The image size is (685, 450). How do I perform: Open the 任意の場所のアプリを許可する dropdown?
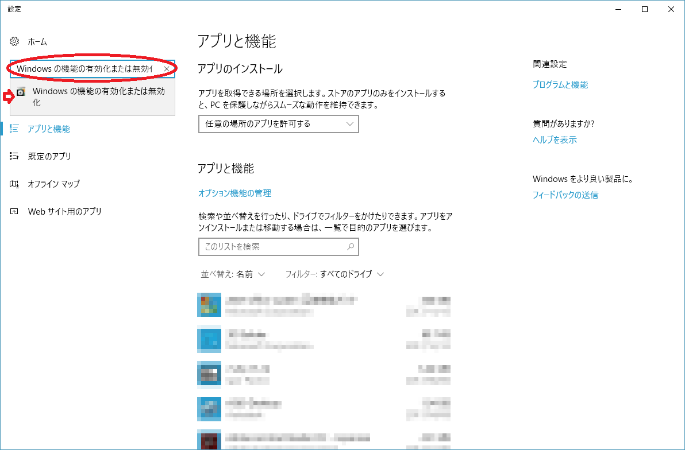[278, 124]
